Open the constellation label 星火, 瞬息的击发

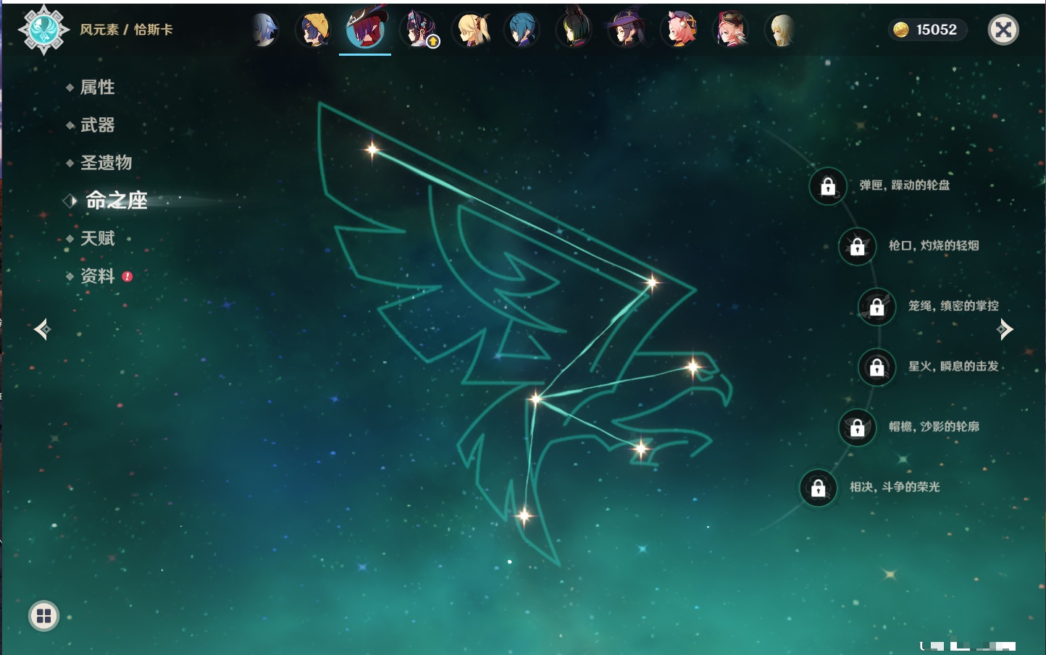pos(953,366)
